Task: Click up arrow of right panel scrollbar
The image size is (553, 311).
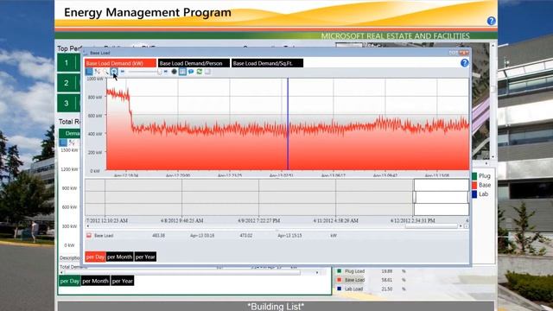Action: pyautogui.click(x=493, y=46)
